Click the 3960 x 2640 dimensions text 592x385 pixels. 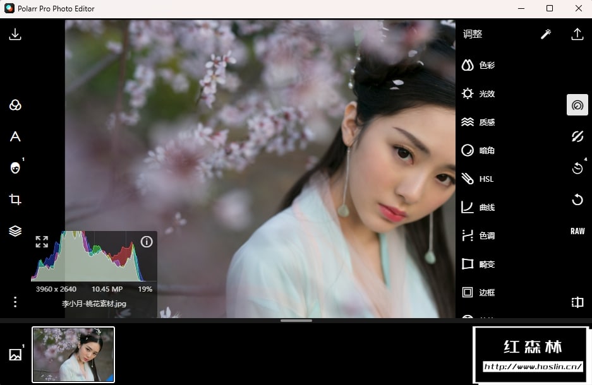(56, 289)
